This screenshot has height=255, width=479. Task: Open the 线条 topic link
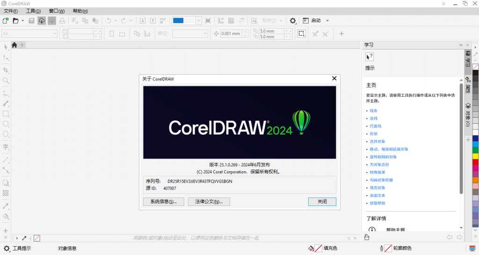tap(374, 111)
